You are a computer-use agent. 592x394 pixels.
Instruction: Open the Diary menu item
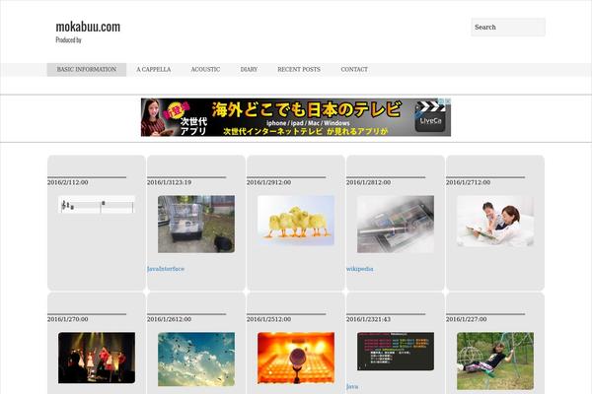tap(249, 69)
